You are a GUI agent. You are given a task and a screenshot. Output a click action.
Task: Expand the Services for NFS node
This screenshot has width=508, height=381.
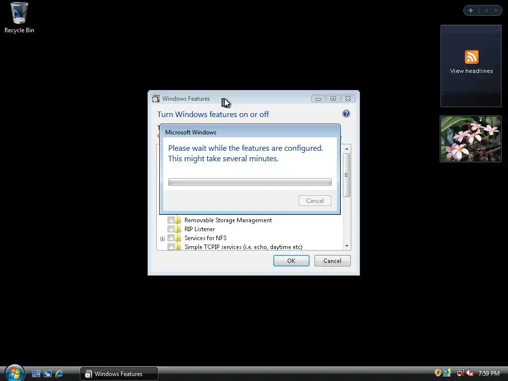point(162,239)
